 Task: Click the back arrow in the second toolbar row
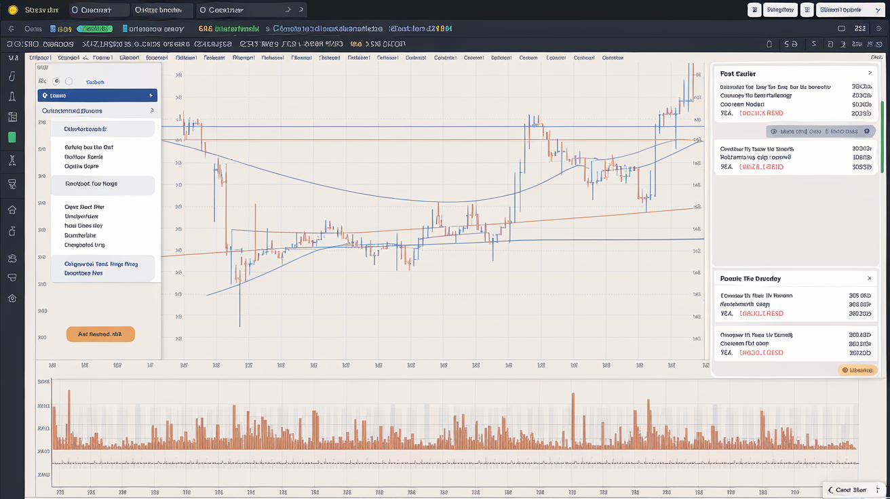click(x=12, y=29)
